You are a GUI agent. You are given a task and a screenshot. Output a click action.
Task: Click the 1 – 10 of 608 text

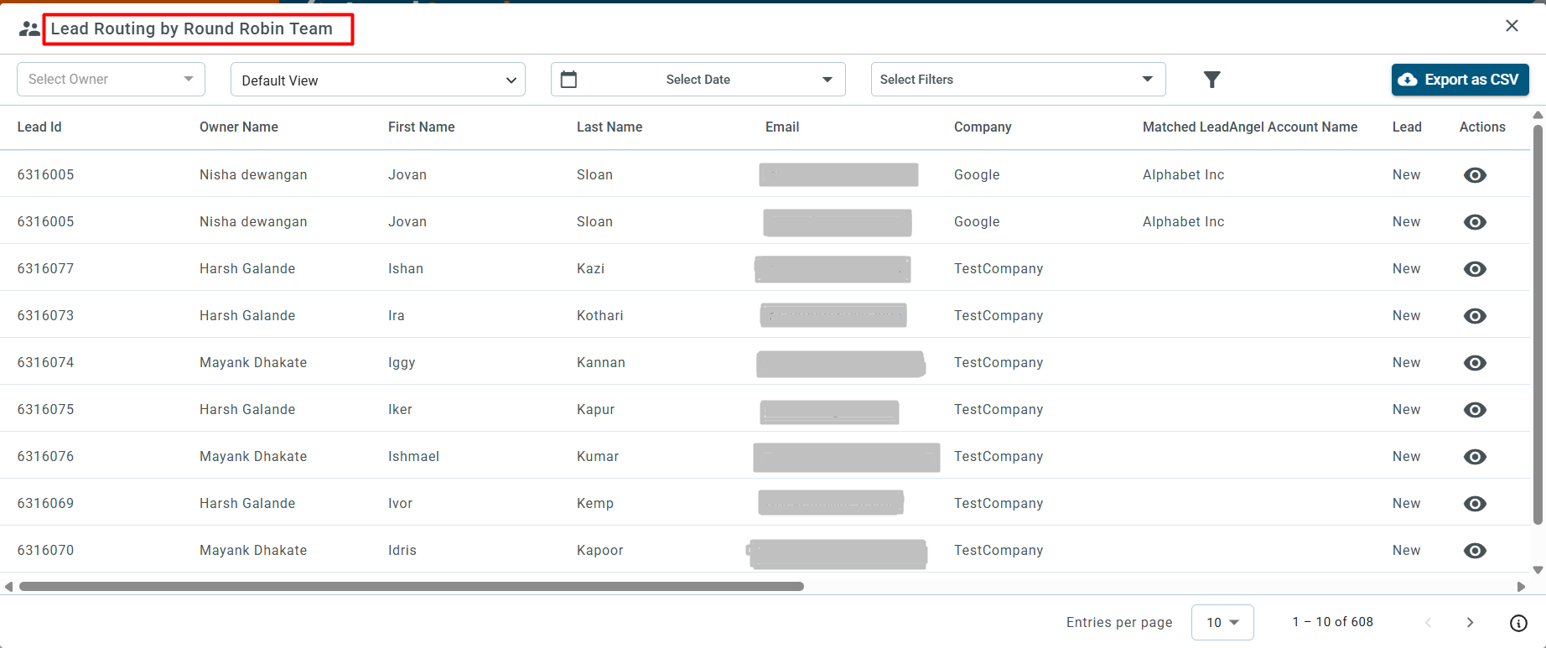point(1333,622)
